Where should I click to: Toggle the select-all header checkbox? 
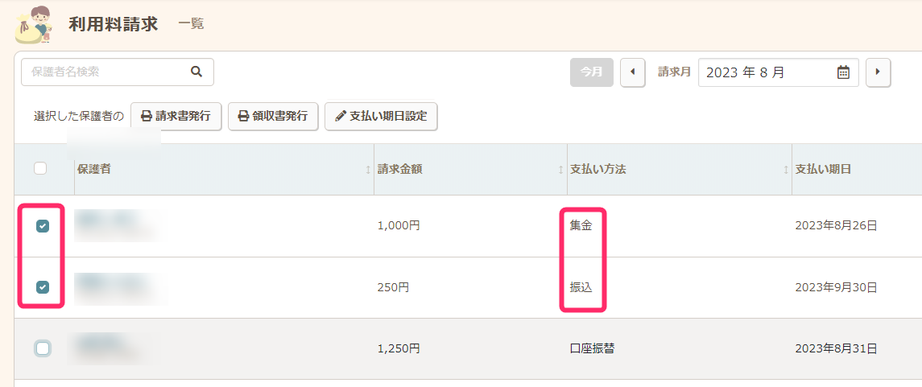[40, 169]
